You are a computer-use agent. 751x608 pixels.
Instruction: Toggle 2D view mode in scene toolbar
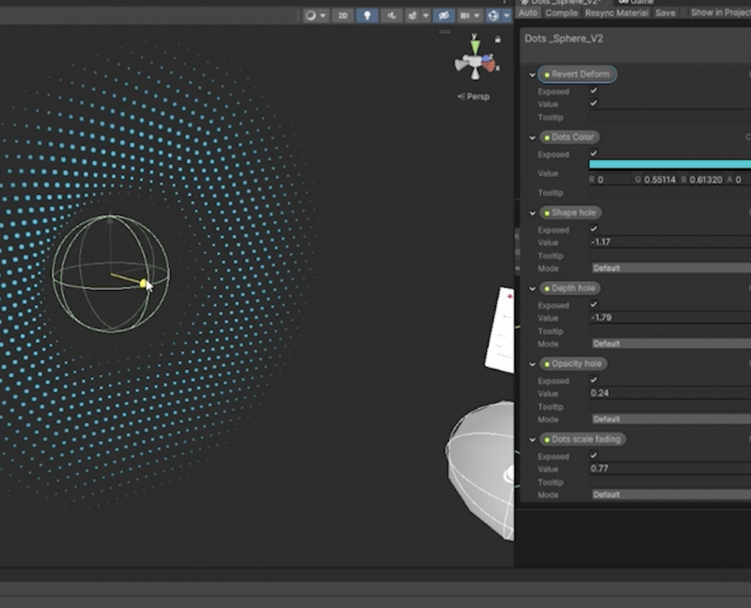pos(342,16)
